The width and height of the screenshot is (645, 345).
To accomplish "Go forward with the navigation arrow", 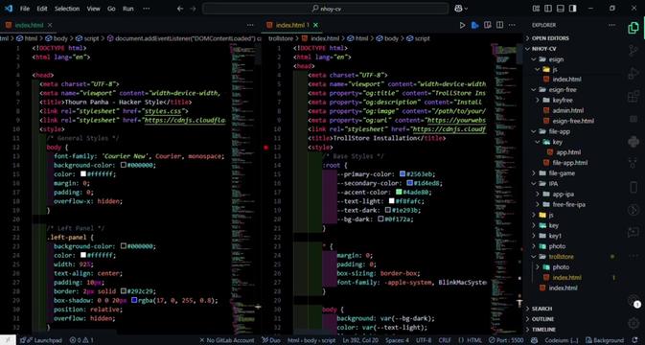I will (193, 9).
